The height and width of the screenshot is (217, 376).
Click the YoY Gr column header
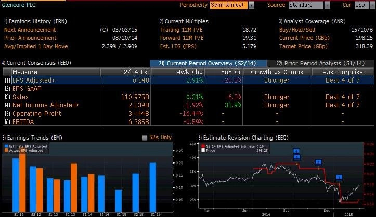point(224,72)
